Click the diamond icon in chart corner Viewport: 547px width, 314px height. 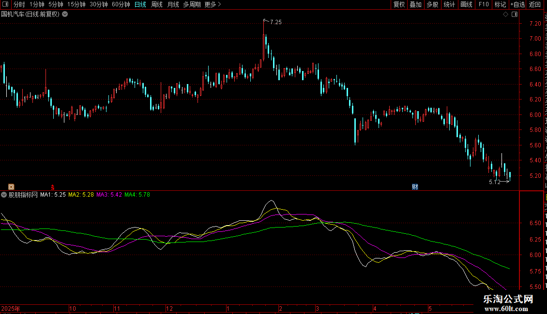point(505,14)
